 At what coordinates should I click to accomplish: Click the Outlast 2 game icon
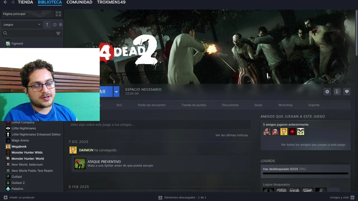8,183
